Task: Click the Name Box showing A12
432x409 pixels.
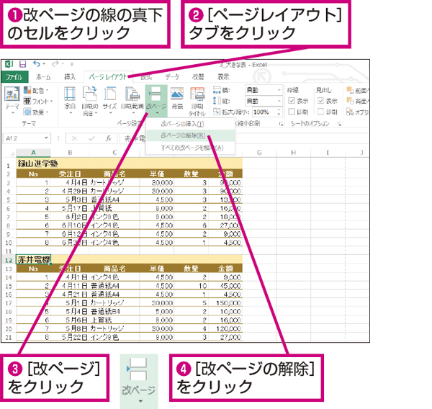Action: (x=24, y=138)
